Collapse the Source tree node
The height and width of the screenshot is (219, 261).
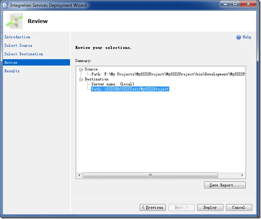tap(81, 70)
